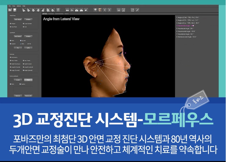Screen dimensions: 226x162
Task: Enable the Asymmetry analysis checkbox
Action: tap(10, 57)
